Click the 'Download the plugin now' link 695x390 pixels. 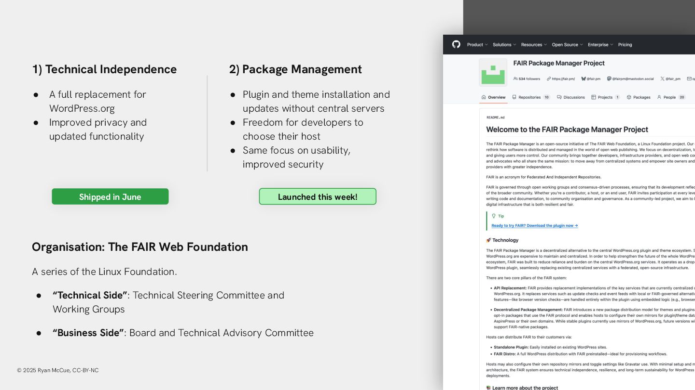coord(534,225)
